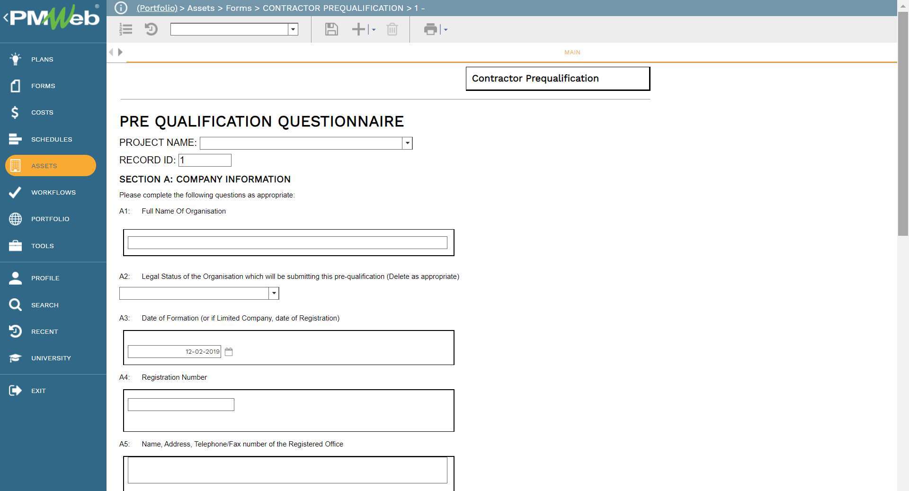Open the (Portfolio) breadcrumb link

pos(157,8)
